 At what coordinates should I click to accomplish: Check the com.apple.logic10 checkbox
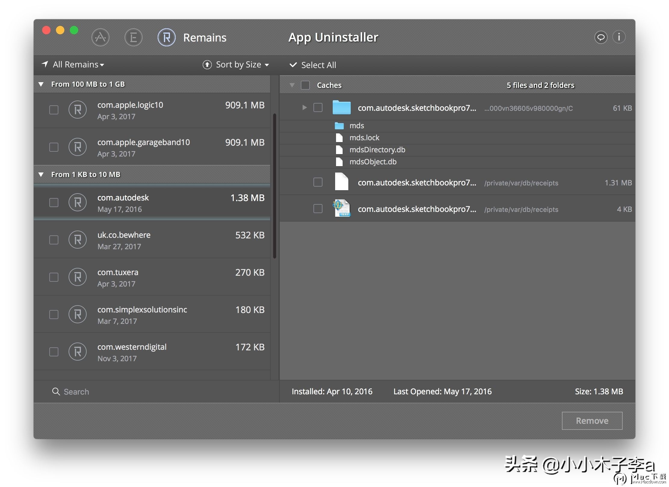click(x=54, y=110)
